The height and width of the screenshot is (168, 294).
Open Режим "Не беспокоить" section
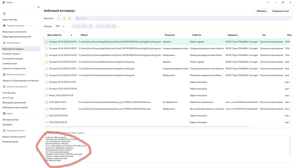(x=14, y=137)
